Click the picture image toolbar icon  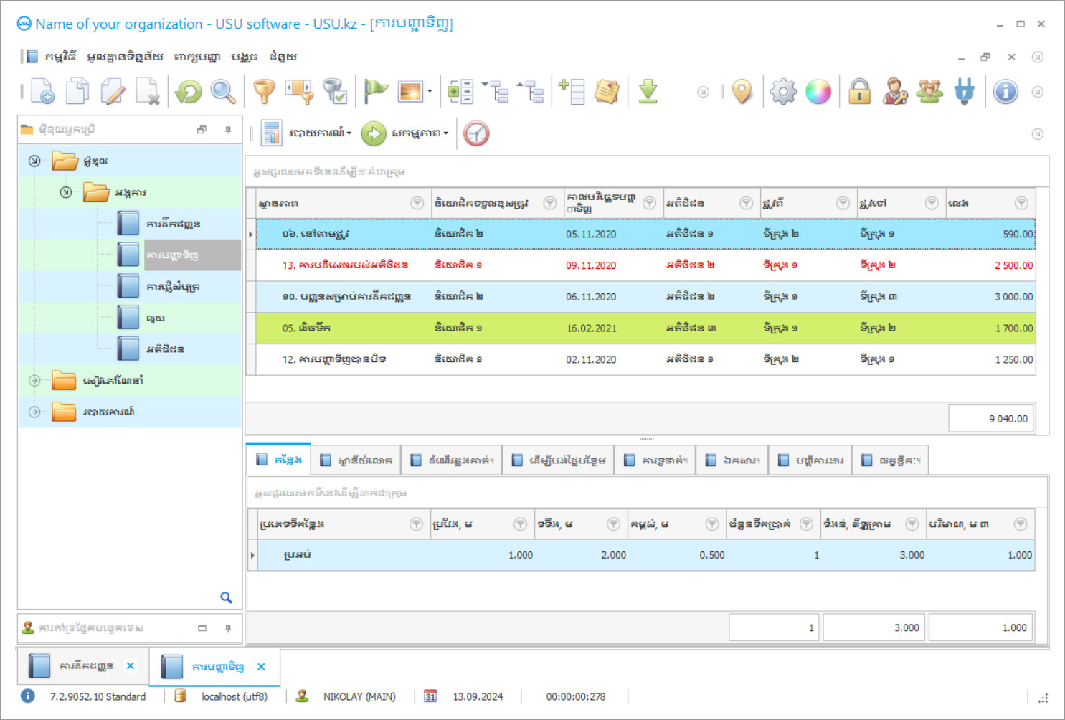coord(411,91)
